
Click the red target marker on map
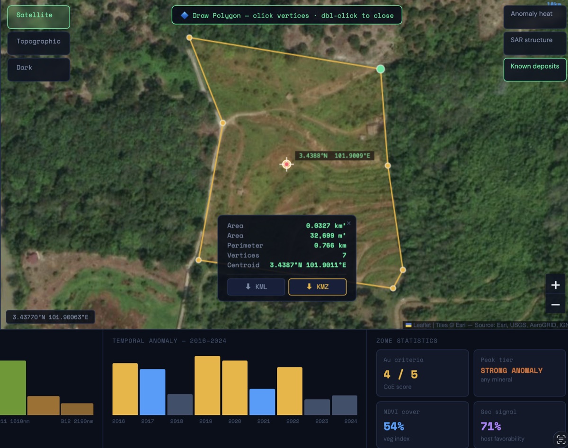pos(286,164)
